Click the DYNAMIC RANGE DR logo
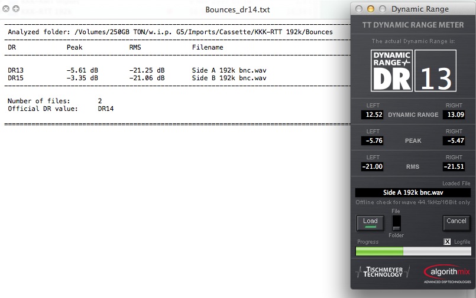The width and height of the screenshot is (476, 298). pos(391,71)
